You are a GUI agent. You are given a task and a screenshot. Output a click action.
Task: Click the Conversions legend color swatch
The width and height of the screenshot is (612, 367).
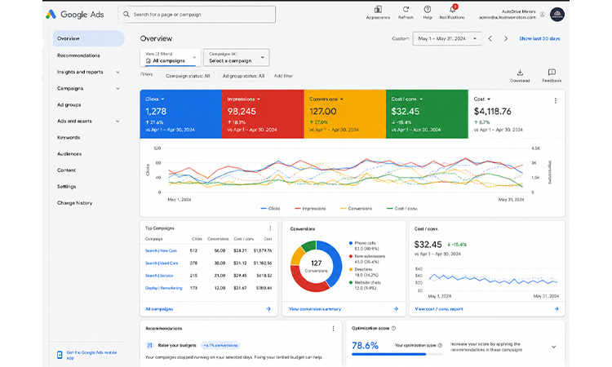coord(344,209)
